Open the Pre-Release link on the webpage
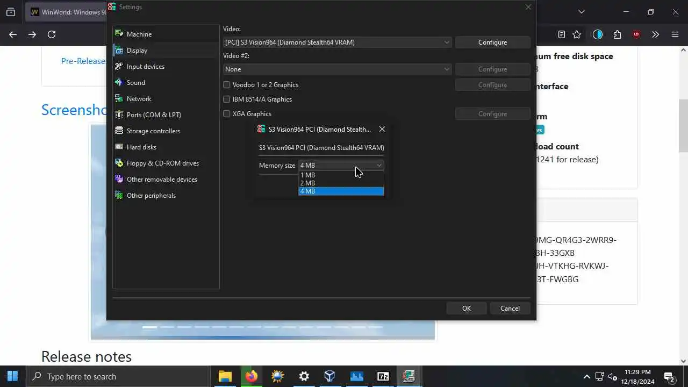The width and height of the screenshot is (688, 387). point(83,61)
